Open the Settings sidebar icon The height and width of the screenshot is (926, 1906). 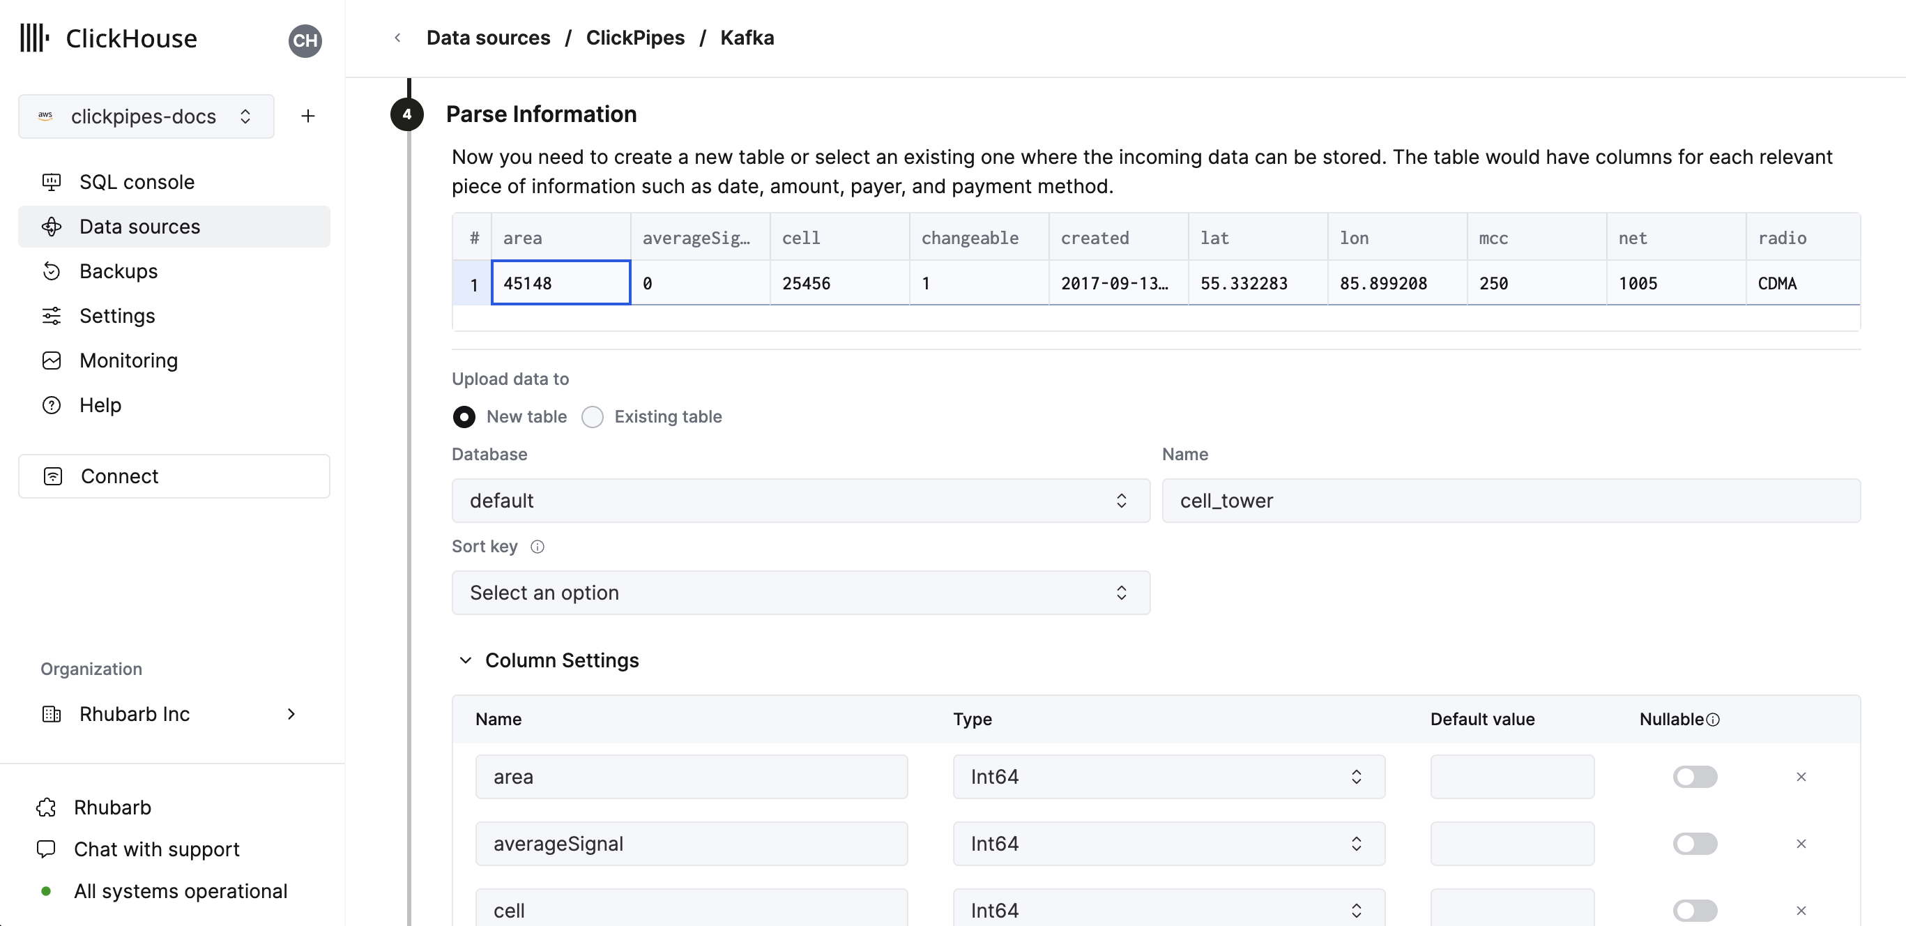tap(51, 315)
